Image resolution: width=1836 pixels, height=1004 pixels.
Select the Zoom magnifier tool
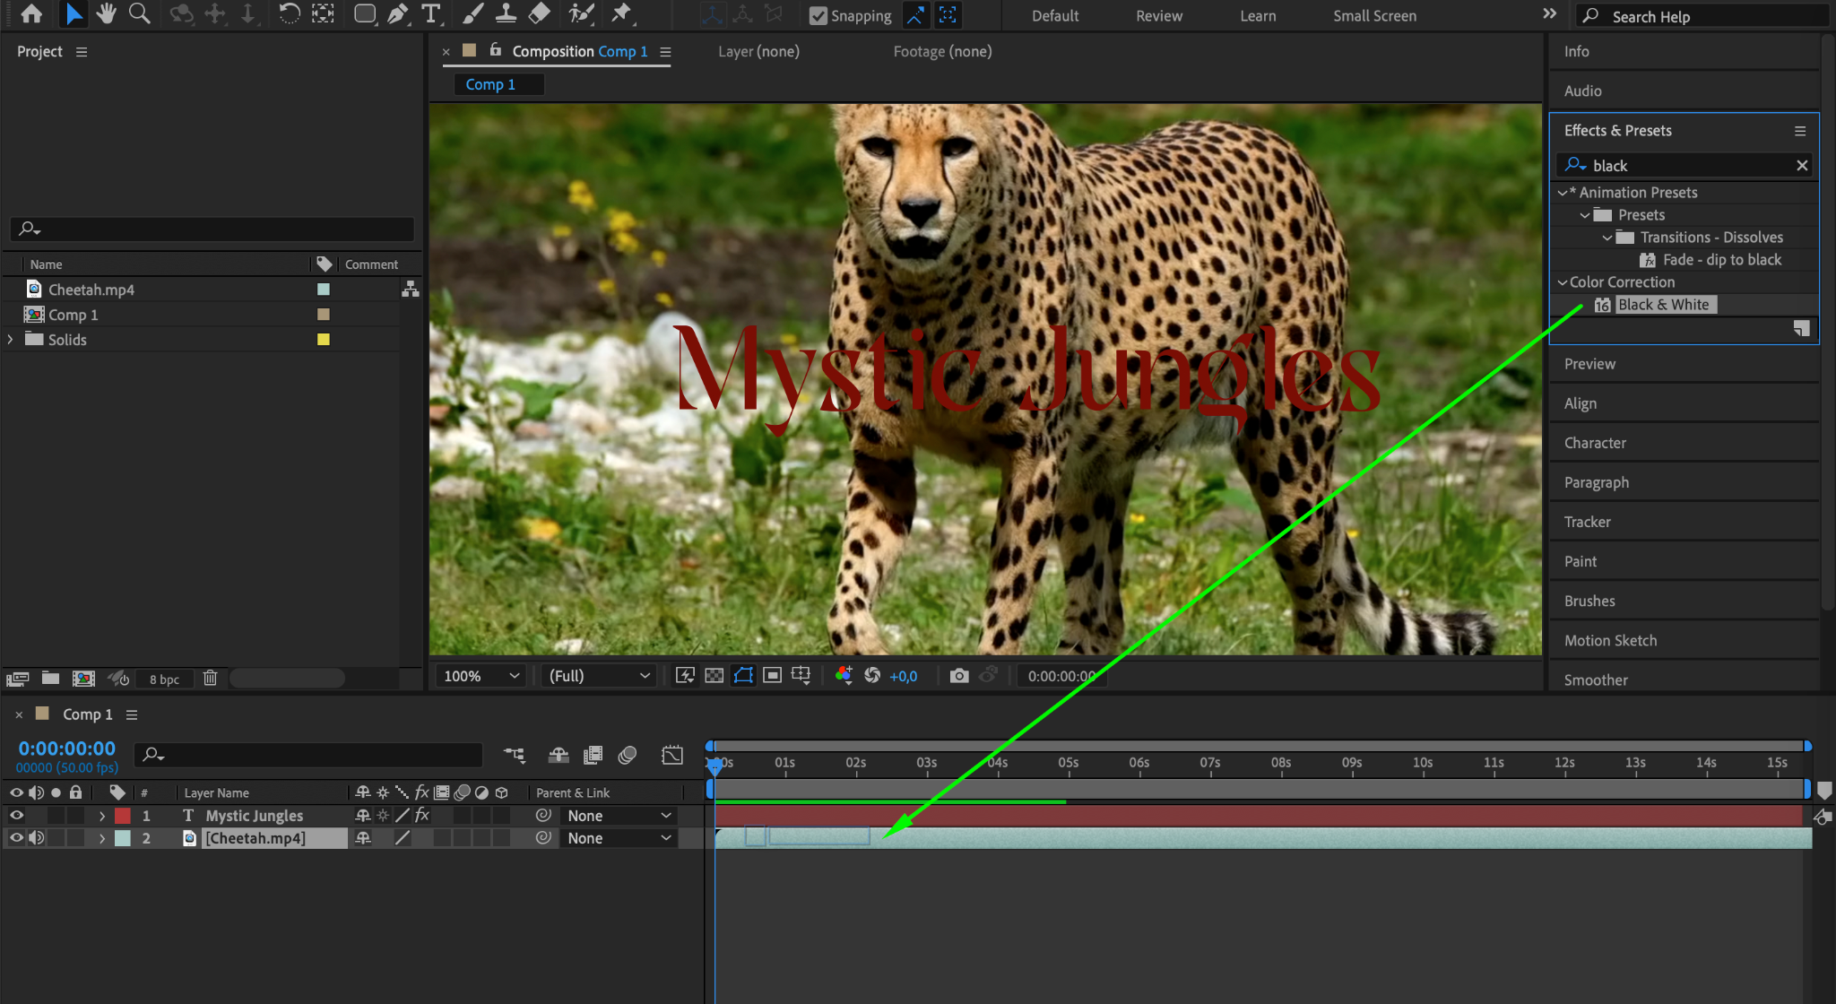139,13
